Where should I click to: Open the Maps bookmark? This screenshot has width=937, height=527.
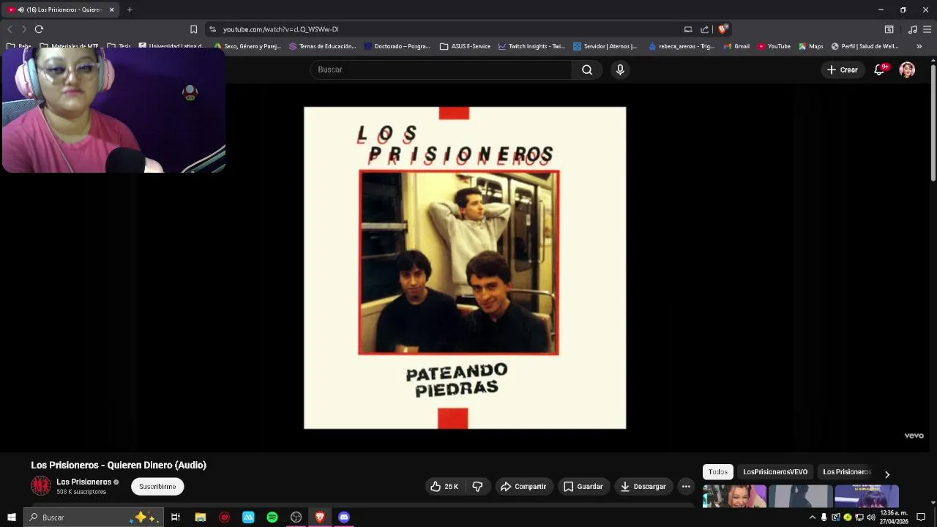(810, 46)
